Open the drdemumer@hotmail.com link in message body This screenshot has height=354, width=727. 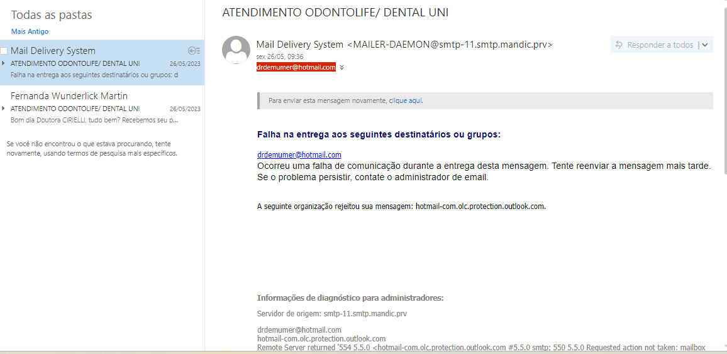click(x=299, y=154)
